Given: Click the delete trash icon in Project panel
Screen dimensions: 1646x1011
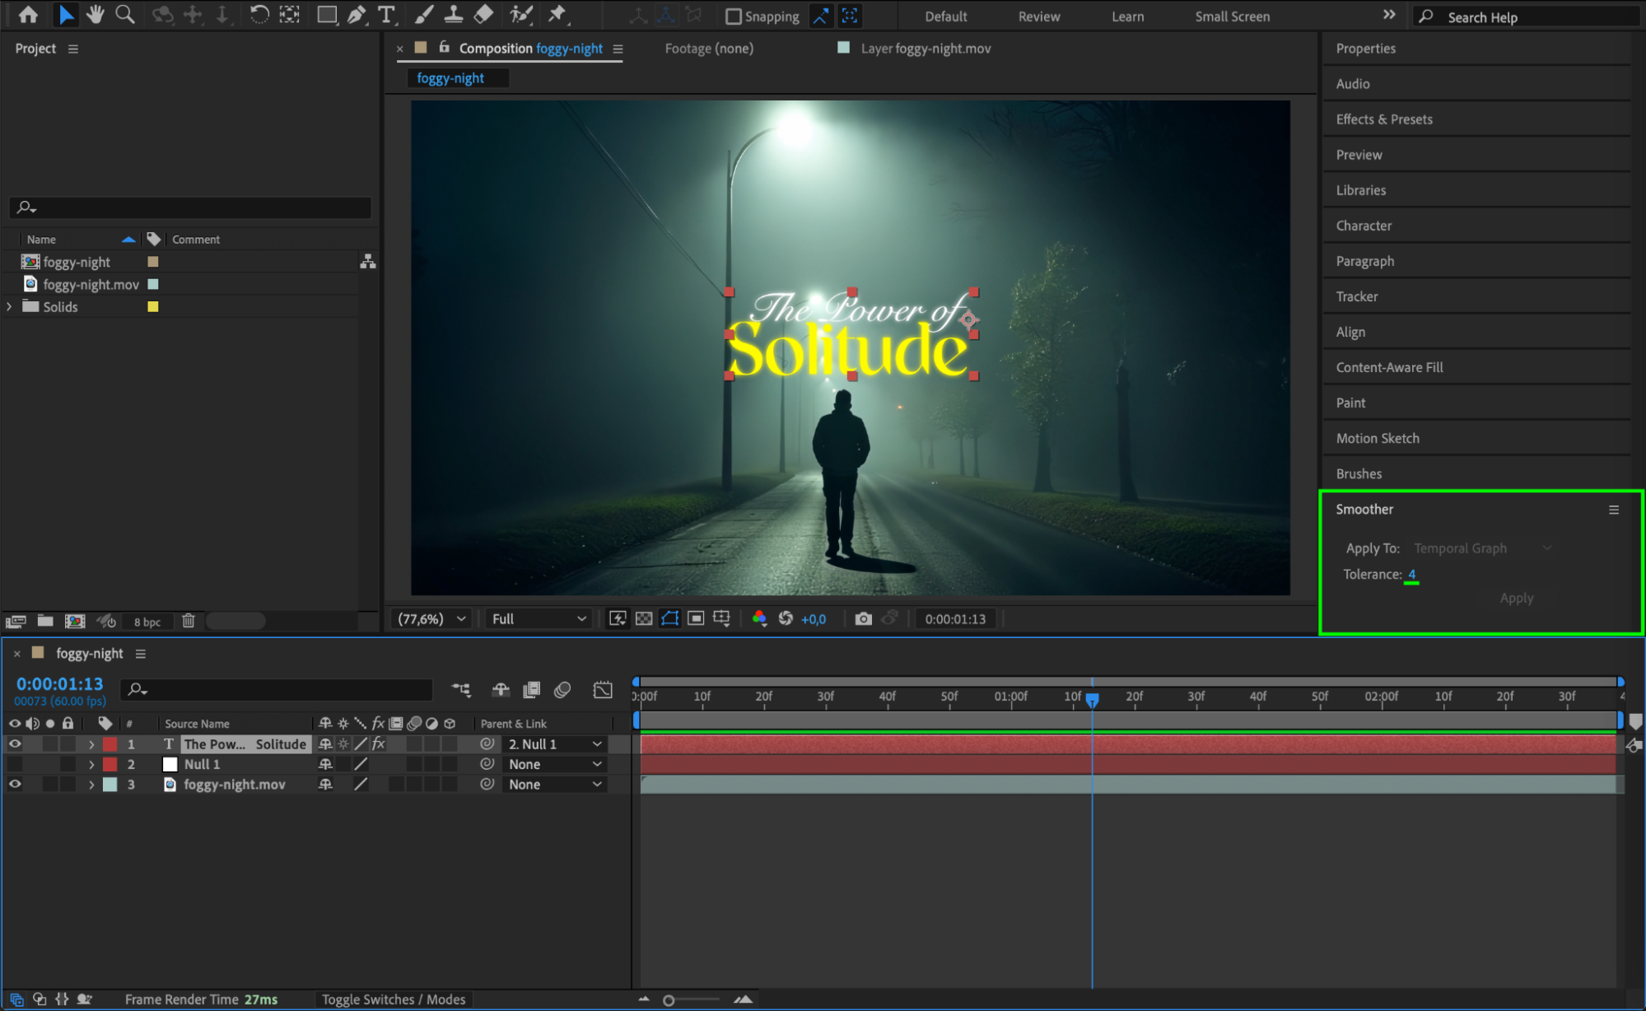Looking at the screenshot, I should [189, 621].
